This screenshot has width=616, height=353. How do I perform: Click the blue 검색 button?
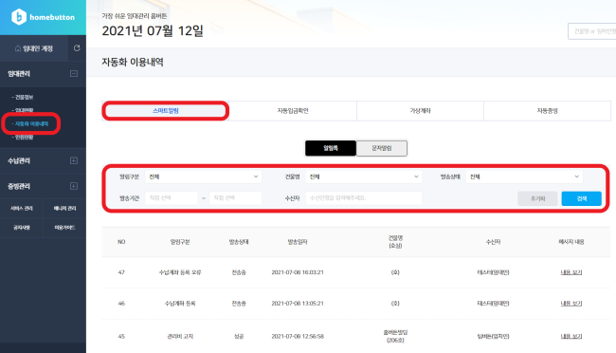[582, 198]
